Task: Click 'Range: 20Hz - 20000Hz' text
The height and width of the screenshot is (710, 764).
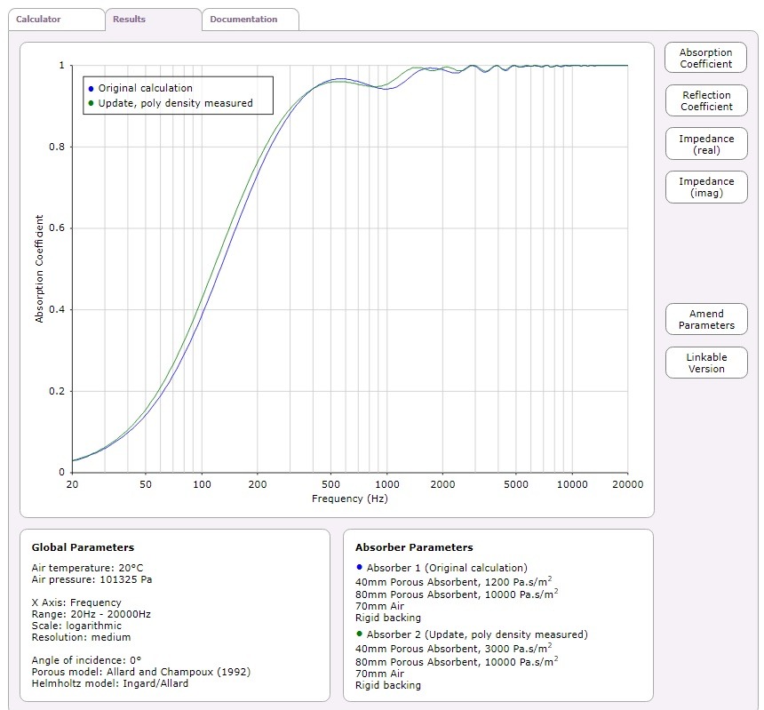Action: coord(92,614)
